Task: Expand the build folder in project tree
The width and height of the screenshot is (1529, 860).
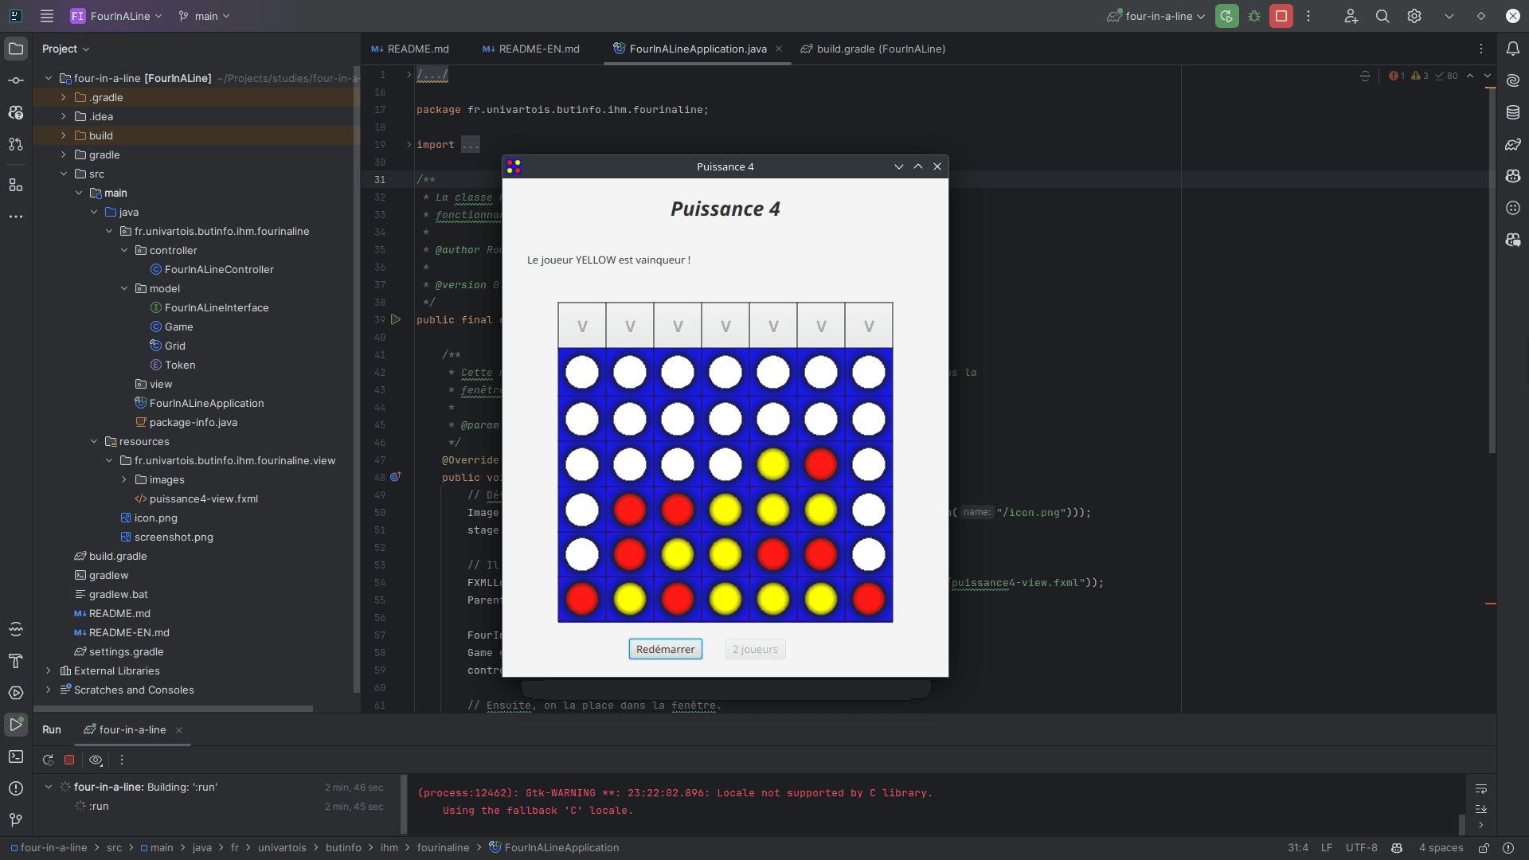Action: (x=64, y=135)
